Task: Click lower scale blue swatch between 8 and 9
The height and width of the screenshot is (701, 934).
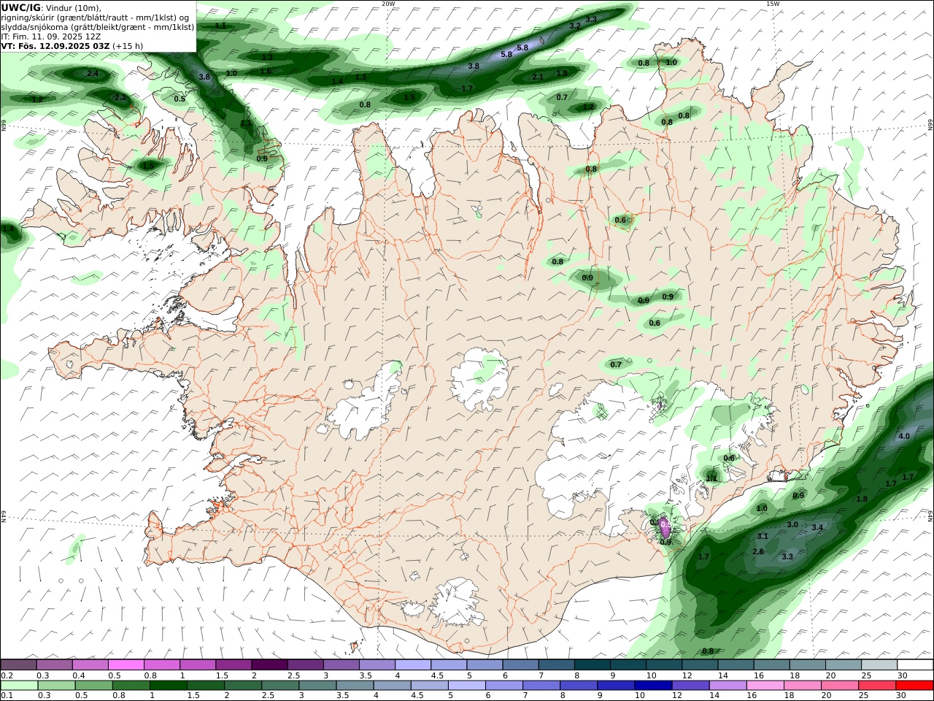Action: 579,686
